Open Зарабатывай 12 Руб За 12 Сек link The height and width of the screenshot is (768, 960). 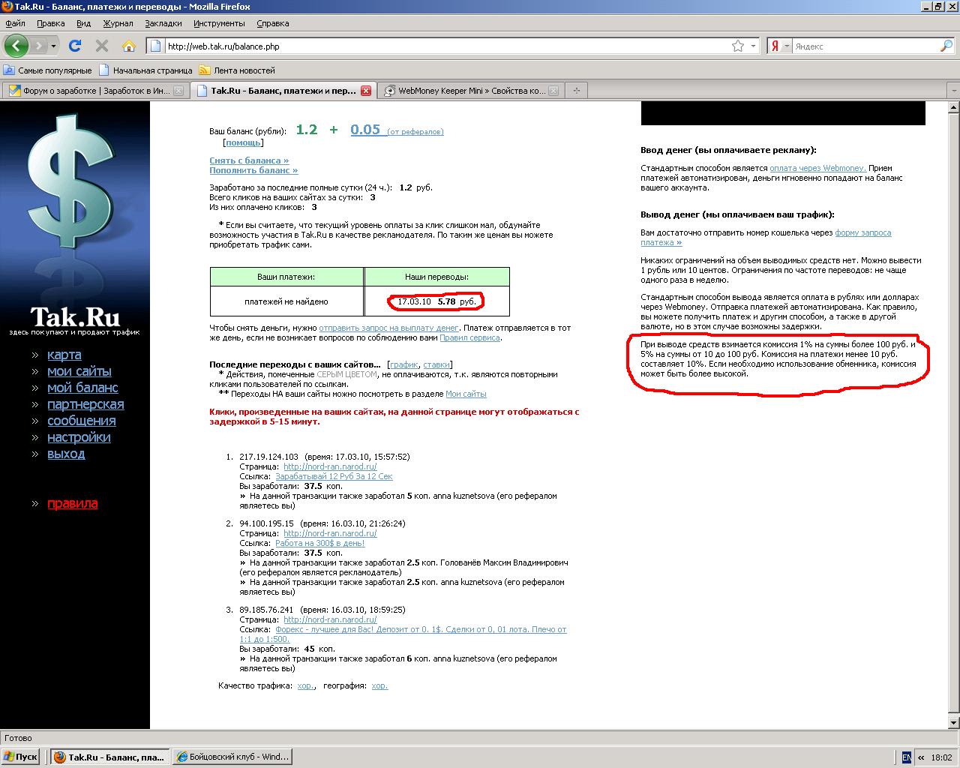click(x=334, y=476)
